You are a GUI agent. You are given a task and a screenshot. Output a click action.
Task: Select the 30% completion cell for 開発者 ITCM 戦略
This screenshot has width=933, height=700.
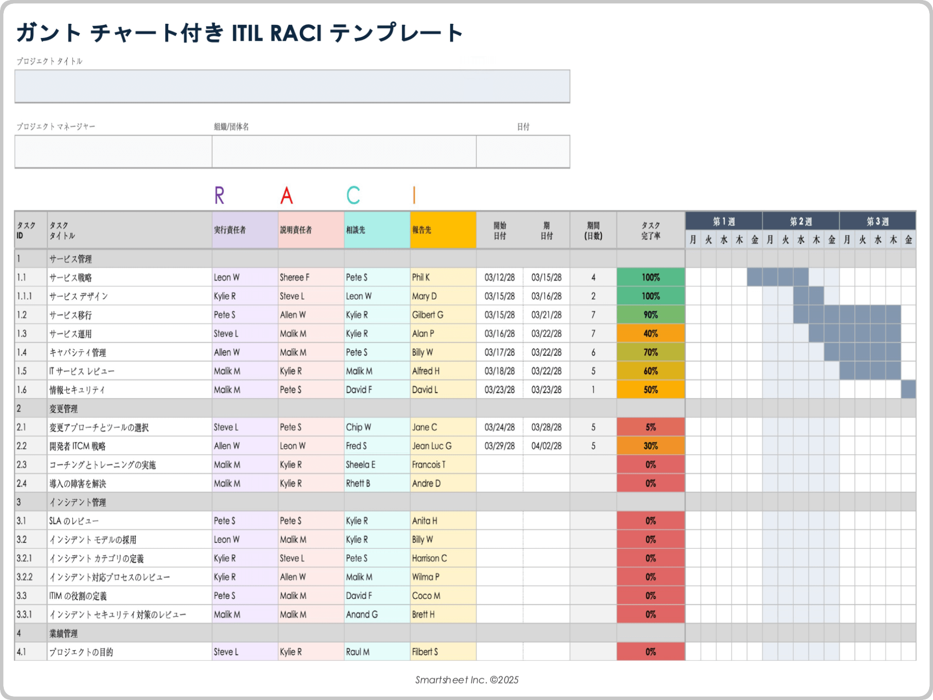click(x=651, y=446)
